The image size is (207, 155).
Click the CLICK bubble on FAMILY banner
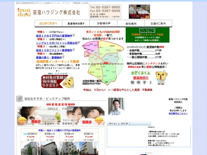click(99, 120)
